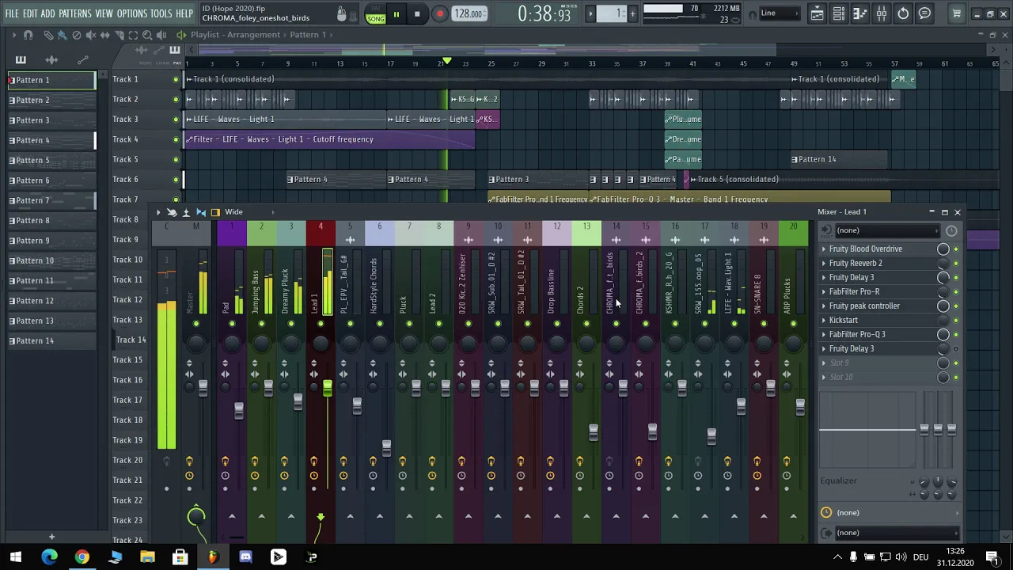Toggle Kickstart effect enable light
Viewport: 1013px width, 570px height.
coord(956,321)
